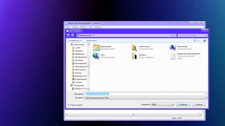Click Notepad's horizontal scrollbar left arrow
The height and width of the screenshot is (126, 225).
(x=66, y=114)
